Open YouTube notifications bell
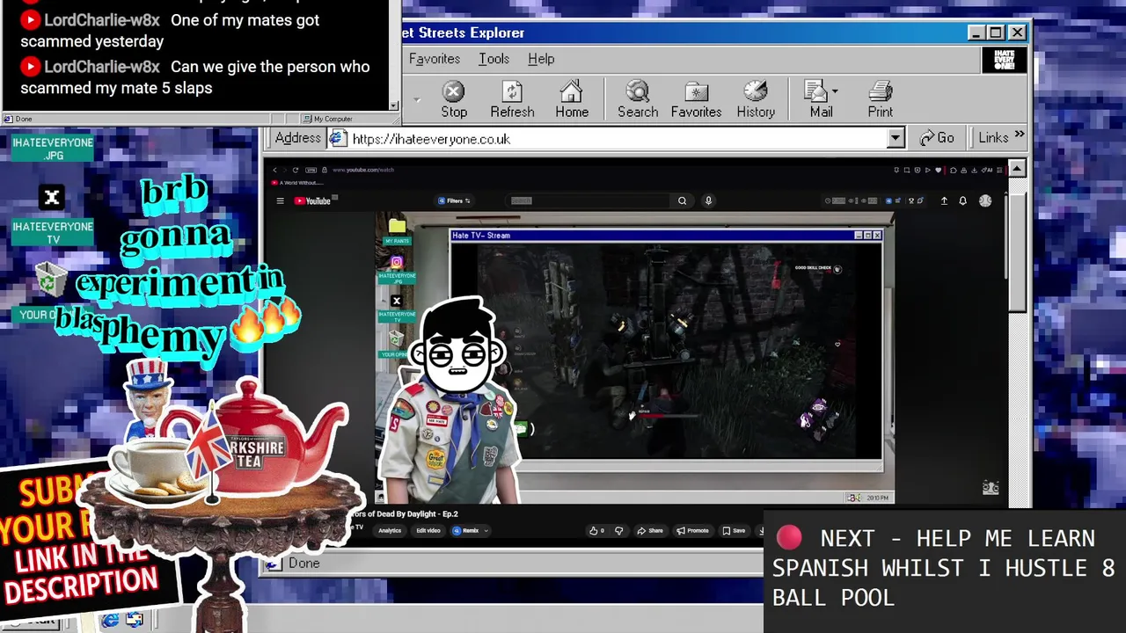The height and width of the screenshot is (633, 1126). 962,200
